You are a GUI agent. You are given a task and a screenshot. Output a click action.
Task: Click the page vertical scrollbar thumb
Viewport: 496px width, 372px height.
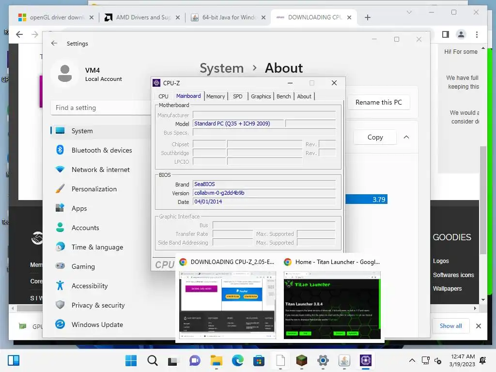click(483, 200)
